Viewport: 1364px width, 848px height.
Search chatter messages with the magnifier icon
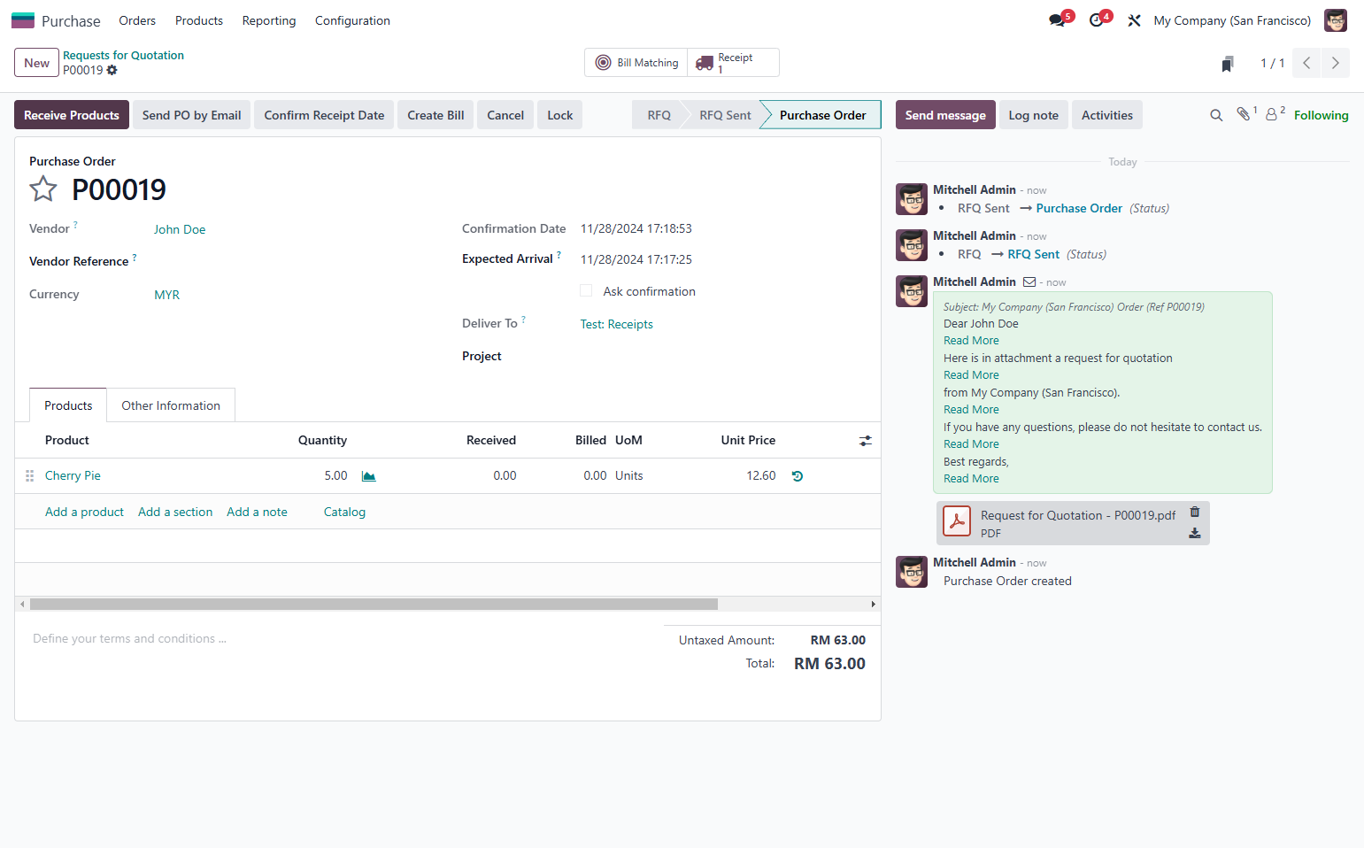tap(1216, 115)
